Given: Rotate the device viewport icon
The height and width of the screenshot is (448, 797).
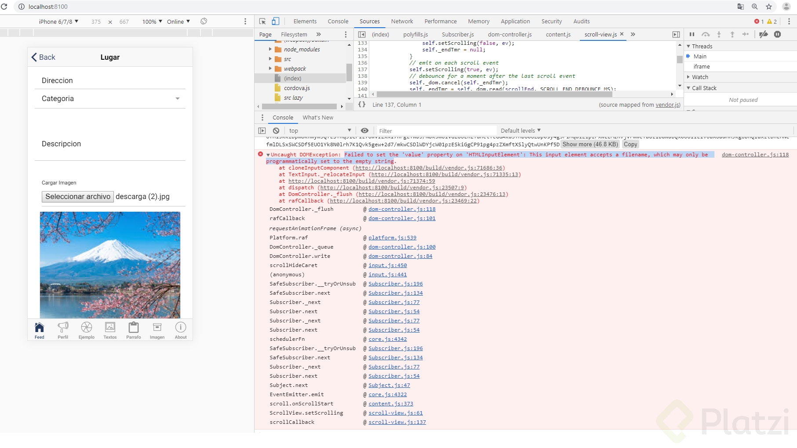Looking at the screenshot, I should [x=204, y=22].
